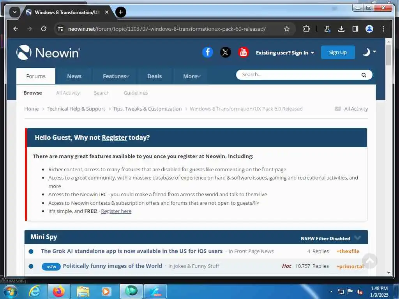Screen dimensions: 399x299
Task: Open Chrome Labs flask icon
Action: 327,29
